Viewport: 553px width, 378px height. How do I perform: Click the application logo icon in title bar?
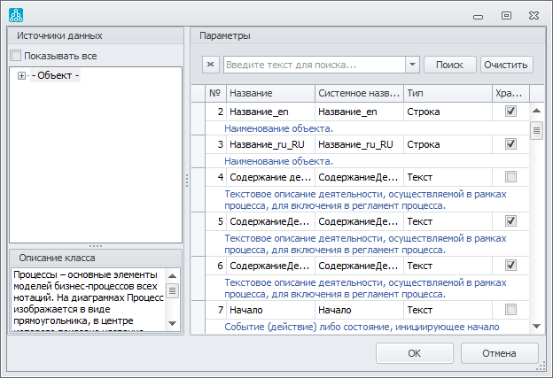16,15
